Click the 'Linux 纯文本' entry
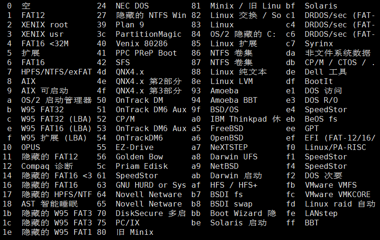Screen dimensions: 380x240 [239, 72]
